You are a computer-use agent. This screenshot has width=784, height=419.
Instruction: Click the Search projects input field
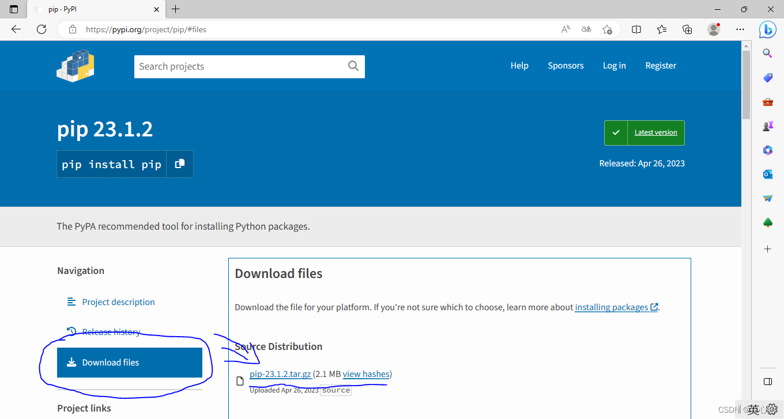tap(239, 67)
